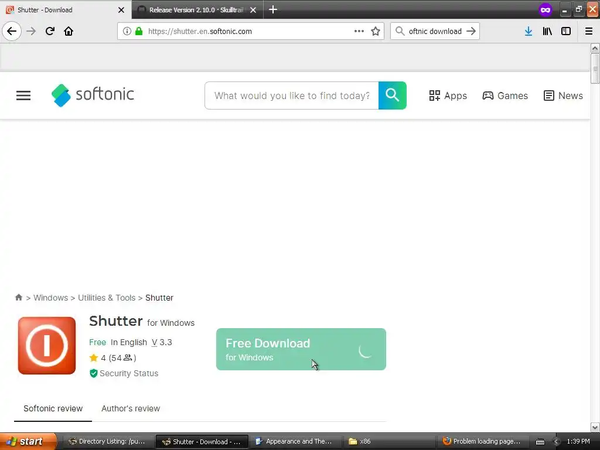Reload the current page
Screen dimensions: 600x450
point(50,31)
